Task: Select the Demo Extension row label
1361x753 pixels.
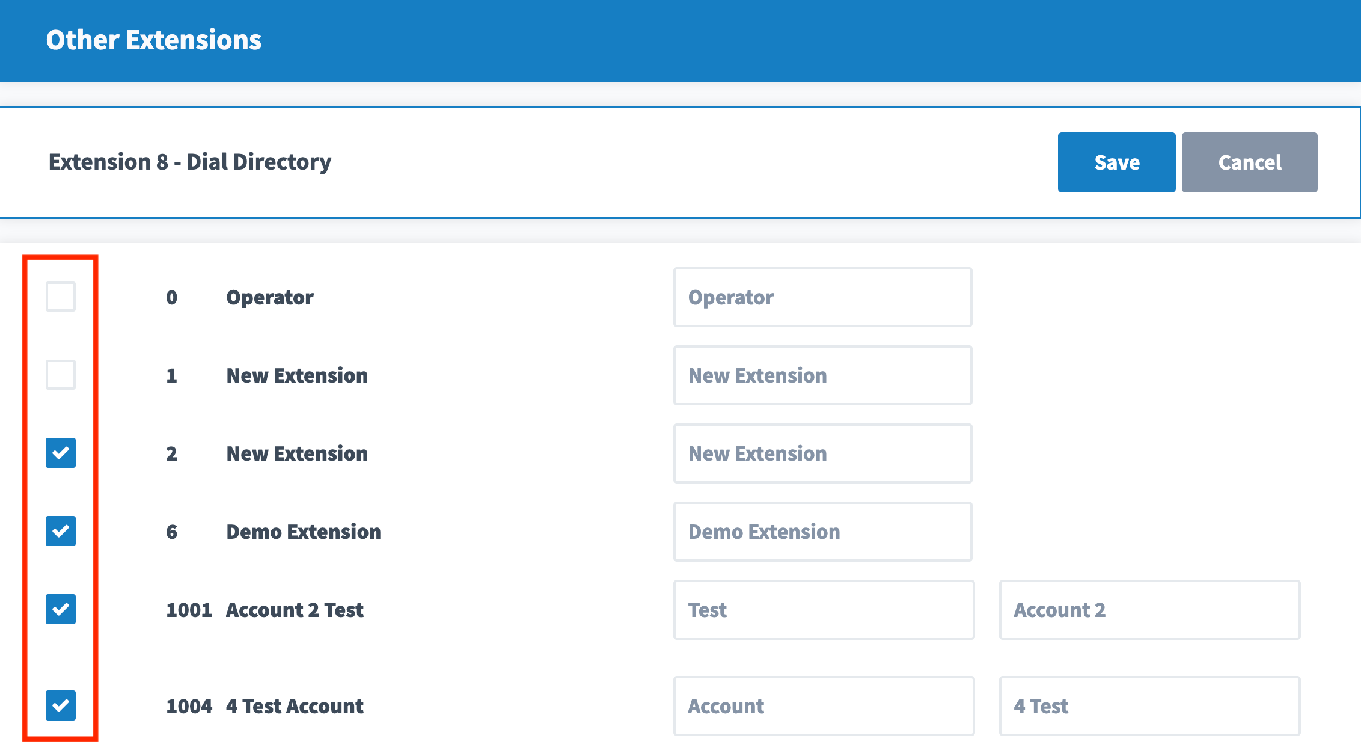Action: (x=304, y=532)
